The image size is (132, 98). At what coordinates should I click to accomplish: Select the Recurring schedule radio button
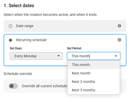point(10,40)
